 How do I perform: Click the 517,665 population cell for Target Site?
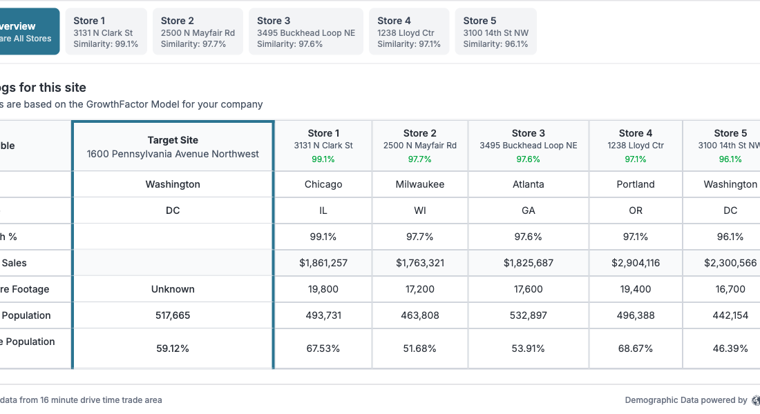coord(173,315)
